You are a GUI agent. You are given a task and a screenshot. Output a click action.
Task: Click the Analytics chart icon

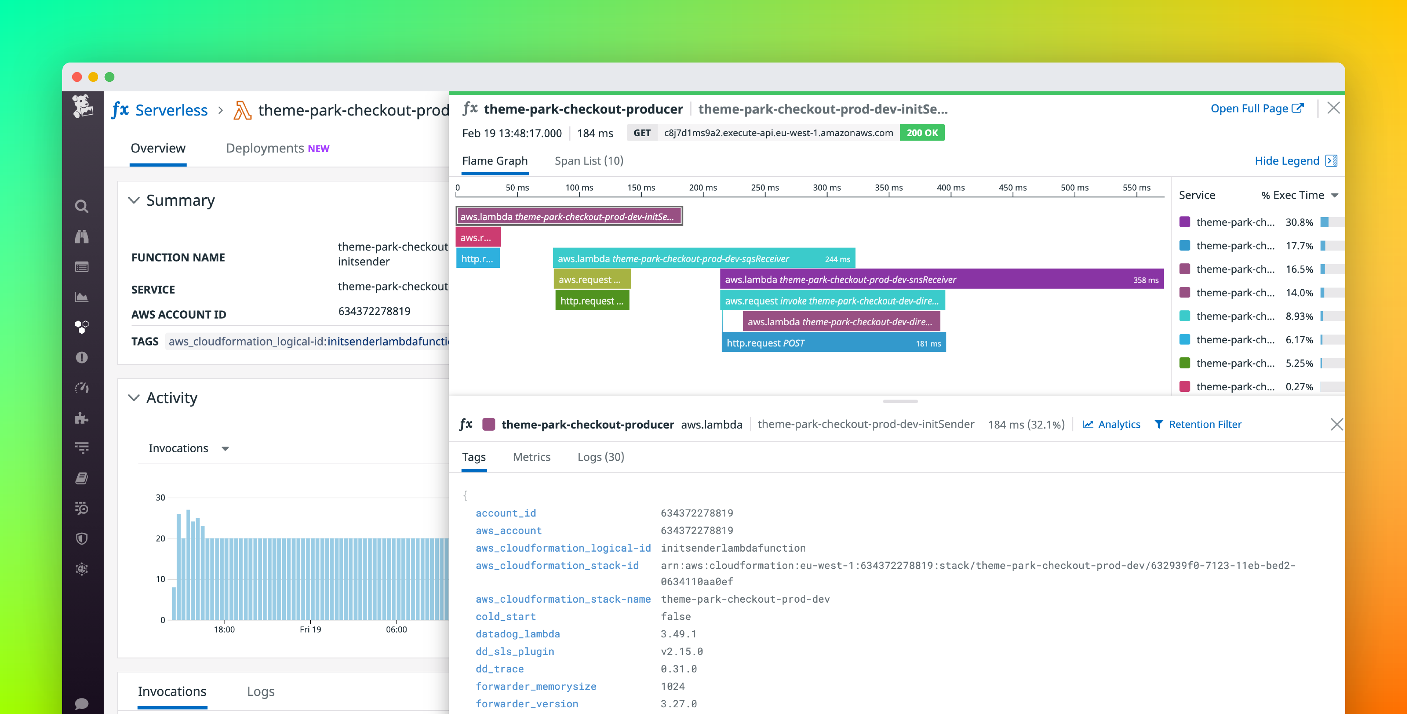click(x=1088, y=424)
